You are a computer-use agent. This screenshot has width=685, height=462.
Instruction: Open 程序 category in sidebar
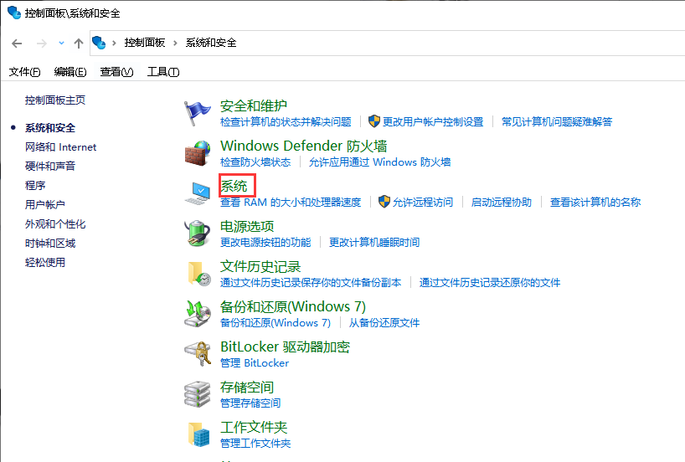point(35,185)
